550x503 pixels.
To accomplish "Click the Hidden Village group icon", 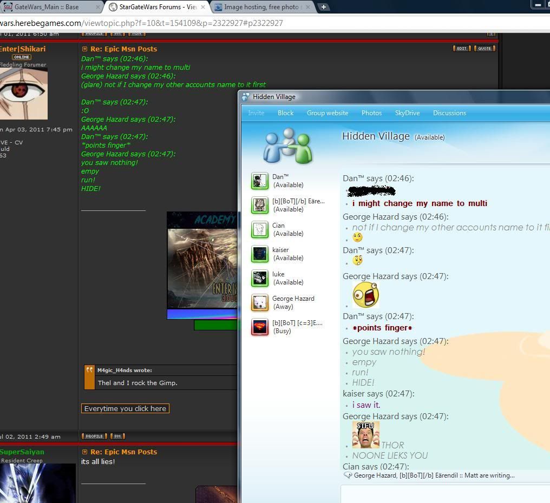I will pos(287,145).
